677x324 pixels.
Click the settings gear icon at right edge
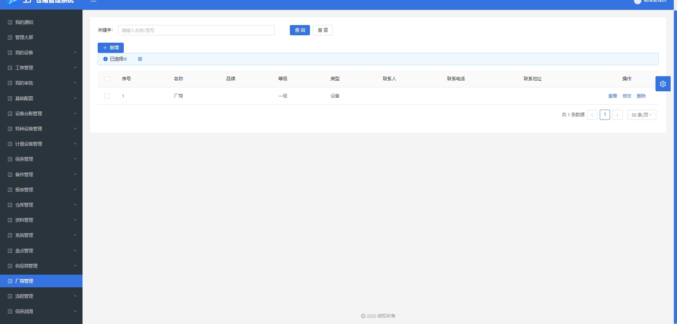point(663,84)
